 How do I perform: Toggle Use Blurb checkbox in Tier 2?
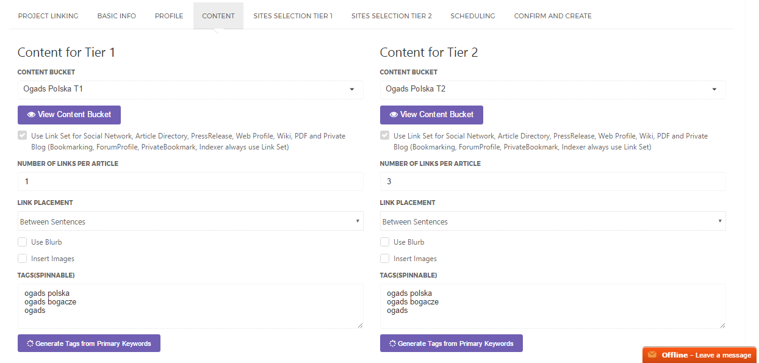tap(385, 242)
